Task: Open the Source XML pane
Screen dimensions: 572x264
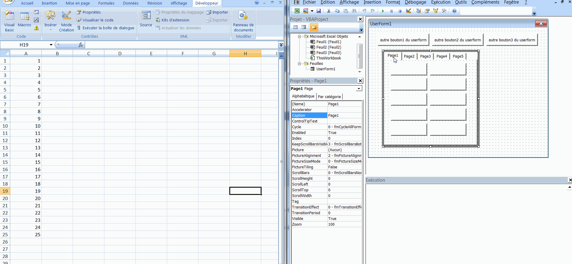Action: click(146, 19)
